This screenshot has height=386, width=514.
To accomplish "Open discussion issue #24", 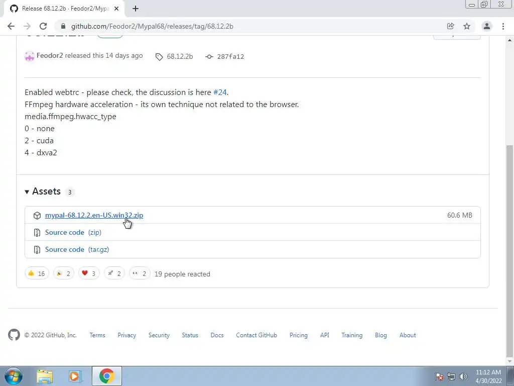I will pos(220,92).
